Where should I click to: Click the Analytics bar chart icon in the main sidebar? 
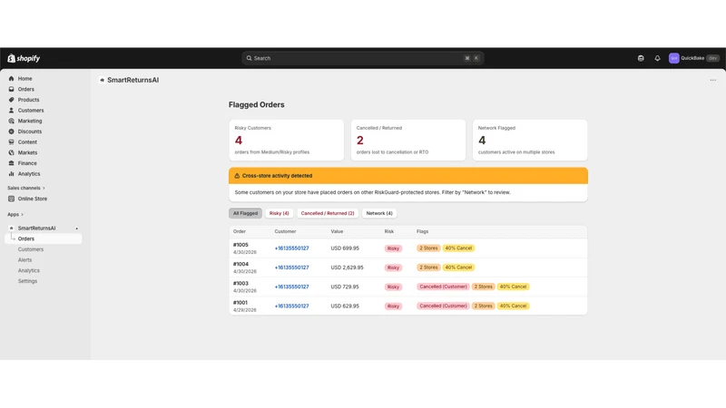[x=11, y=174]
